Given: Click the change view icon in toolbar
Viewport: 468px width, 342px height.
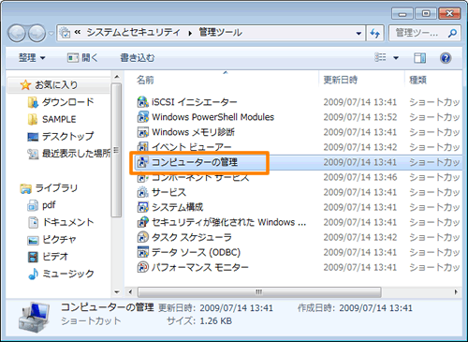Looking at the screenshot, I should coord(380,57).
